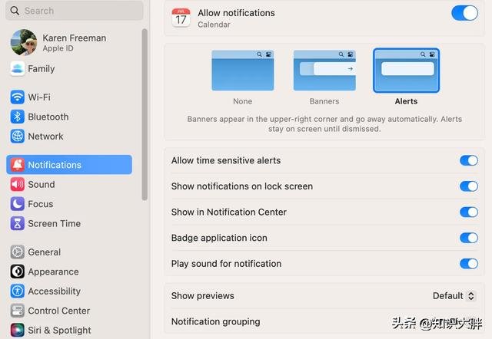Open Family sharing settings

(41, 69)
